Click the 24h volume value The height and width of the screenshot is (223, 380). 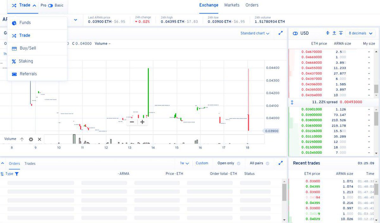point(269,22)
